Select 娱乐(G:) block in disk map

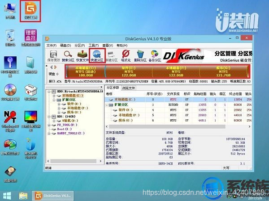[x=223, y=71]
